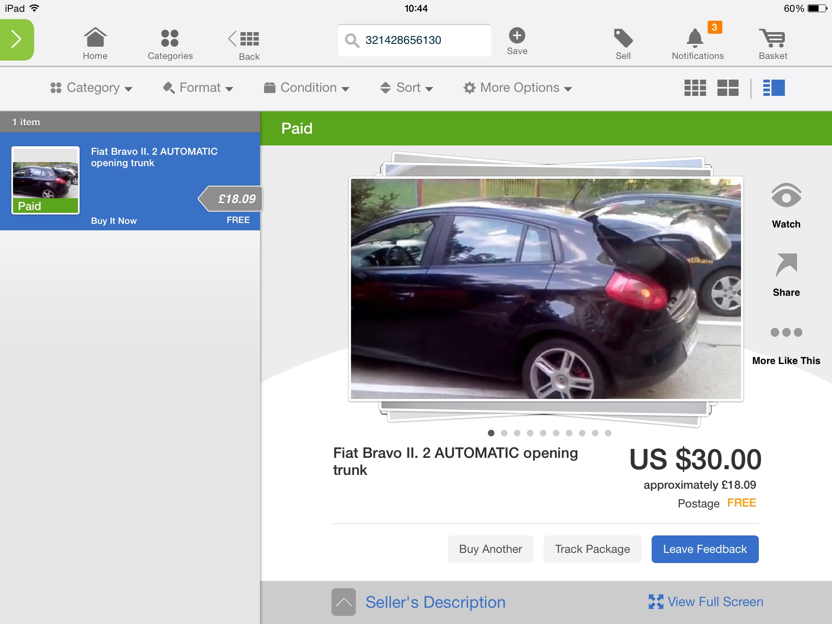The image size is (832, 624).
Task: Open the Sort dropdown
Action: (407, 88)
